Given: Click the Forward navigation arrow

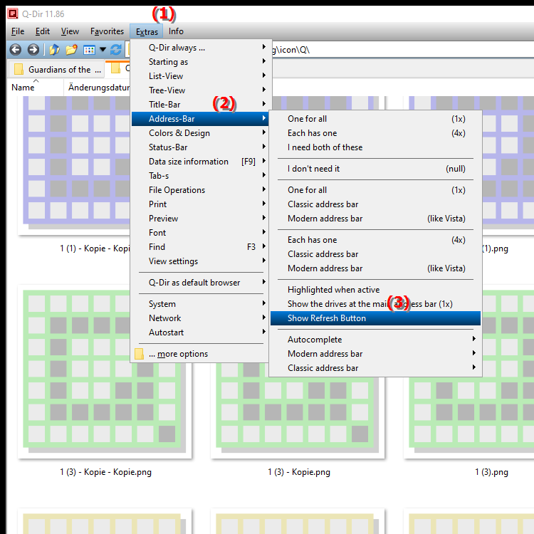Looking at the screenshot, I should [33, 50].
